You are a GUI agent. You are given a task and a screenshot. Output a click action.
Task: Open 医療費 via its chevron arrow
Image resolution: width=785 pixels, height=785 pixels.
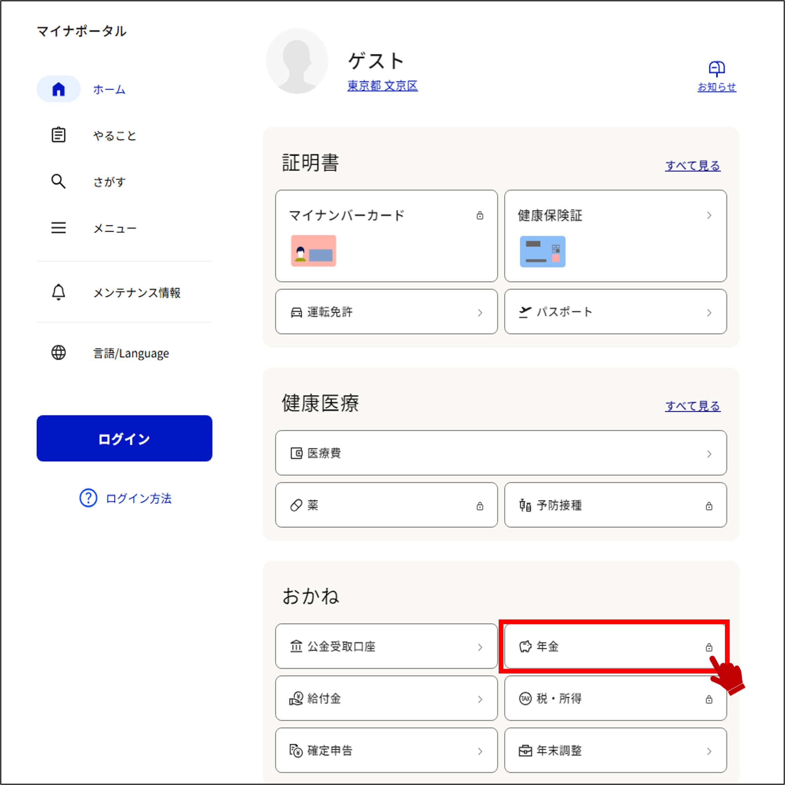coord(709,454)
